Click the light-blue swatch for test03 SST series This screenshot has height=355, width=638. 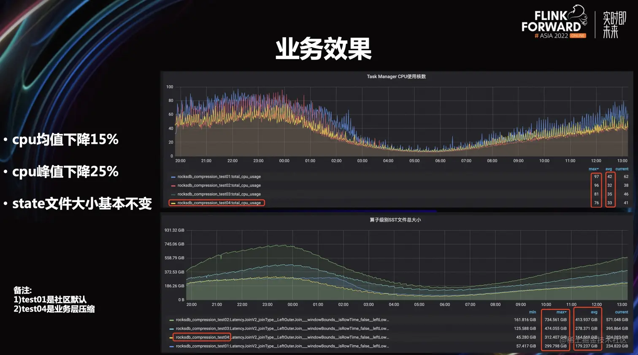click(171, 329)
